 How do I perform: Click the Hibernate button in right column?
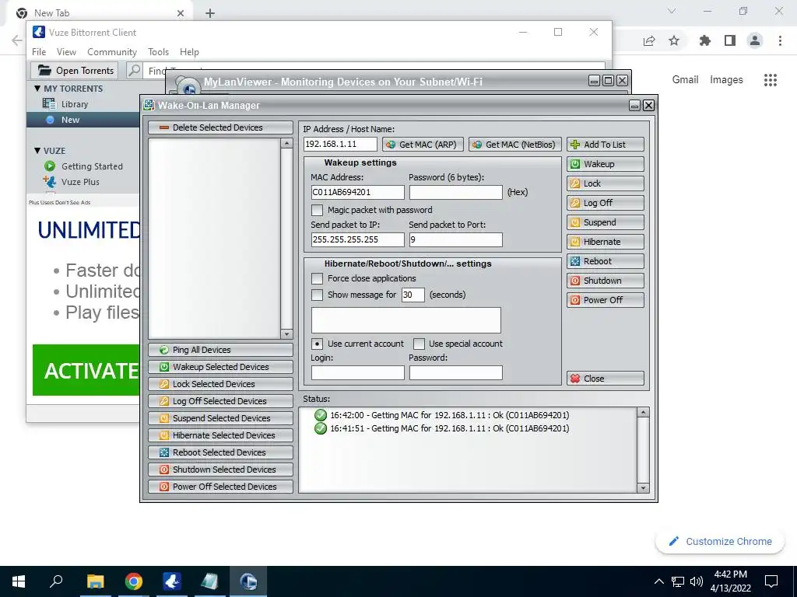[606, 242]
